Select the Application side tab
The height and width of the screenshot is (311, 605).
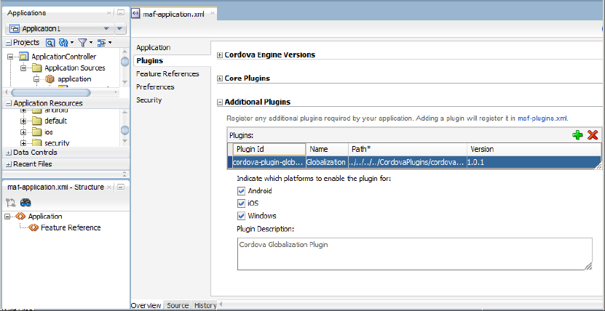pos(153,48)
